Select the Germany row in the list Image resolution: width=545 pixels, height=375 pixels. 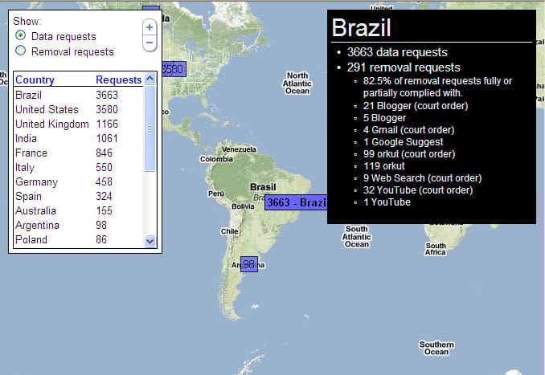[x=79, y=181]
